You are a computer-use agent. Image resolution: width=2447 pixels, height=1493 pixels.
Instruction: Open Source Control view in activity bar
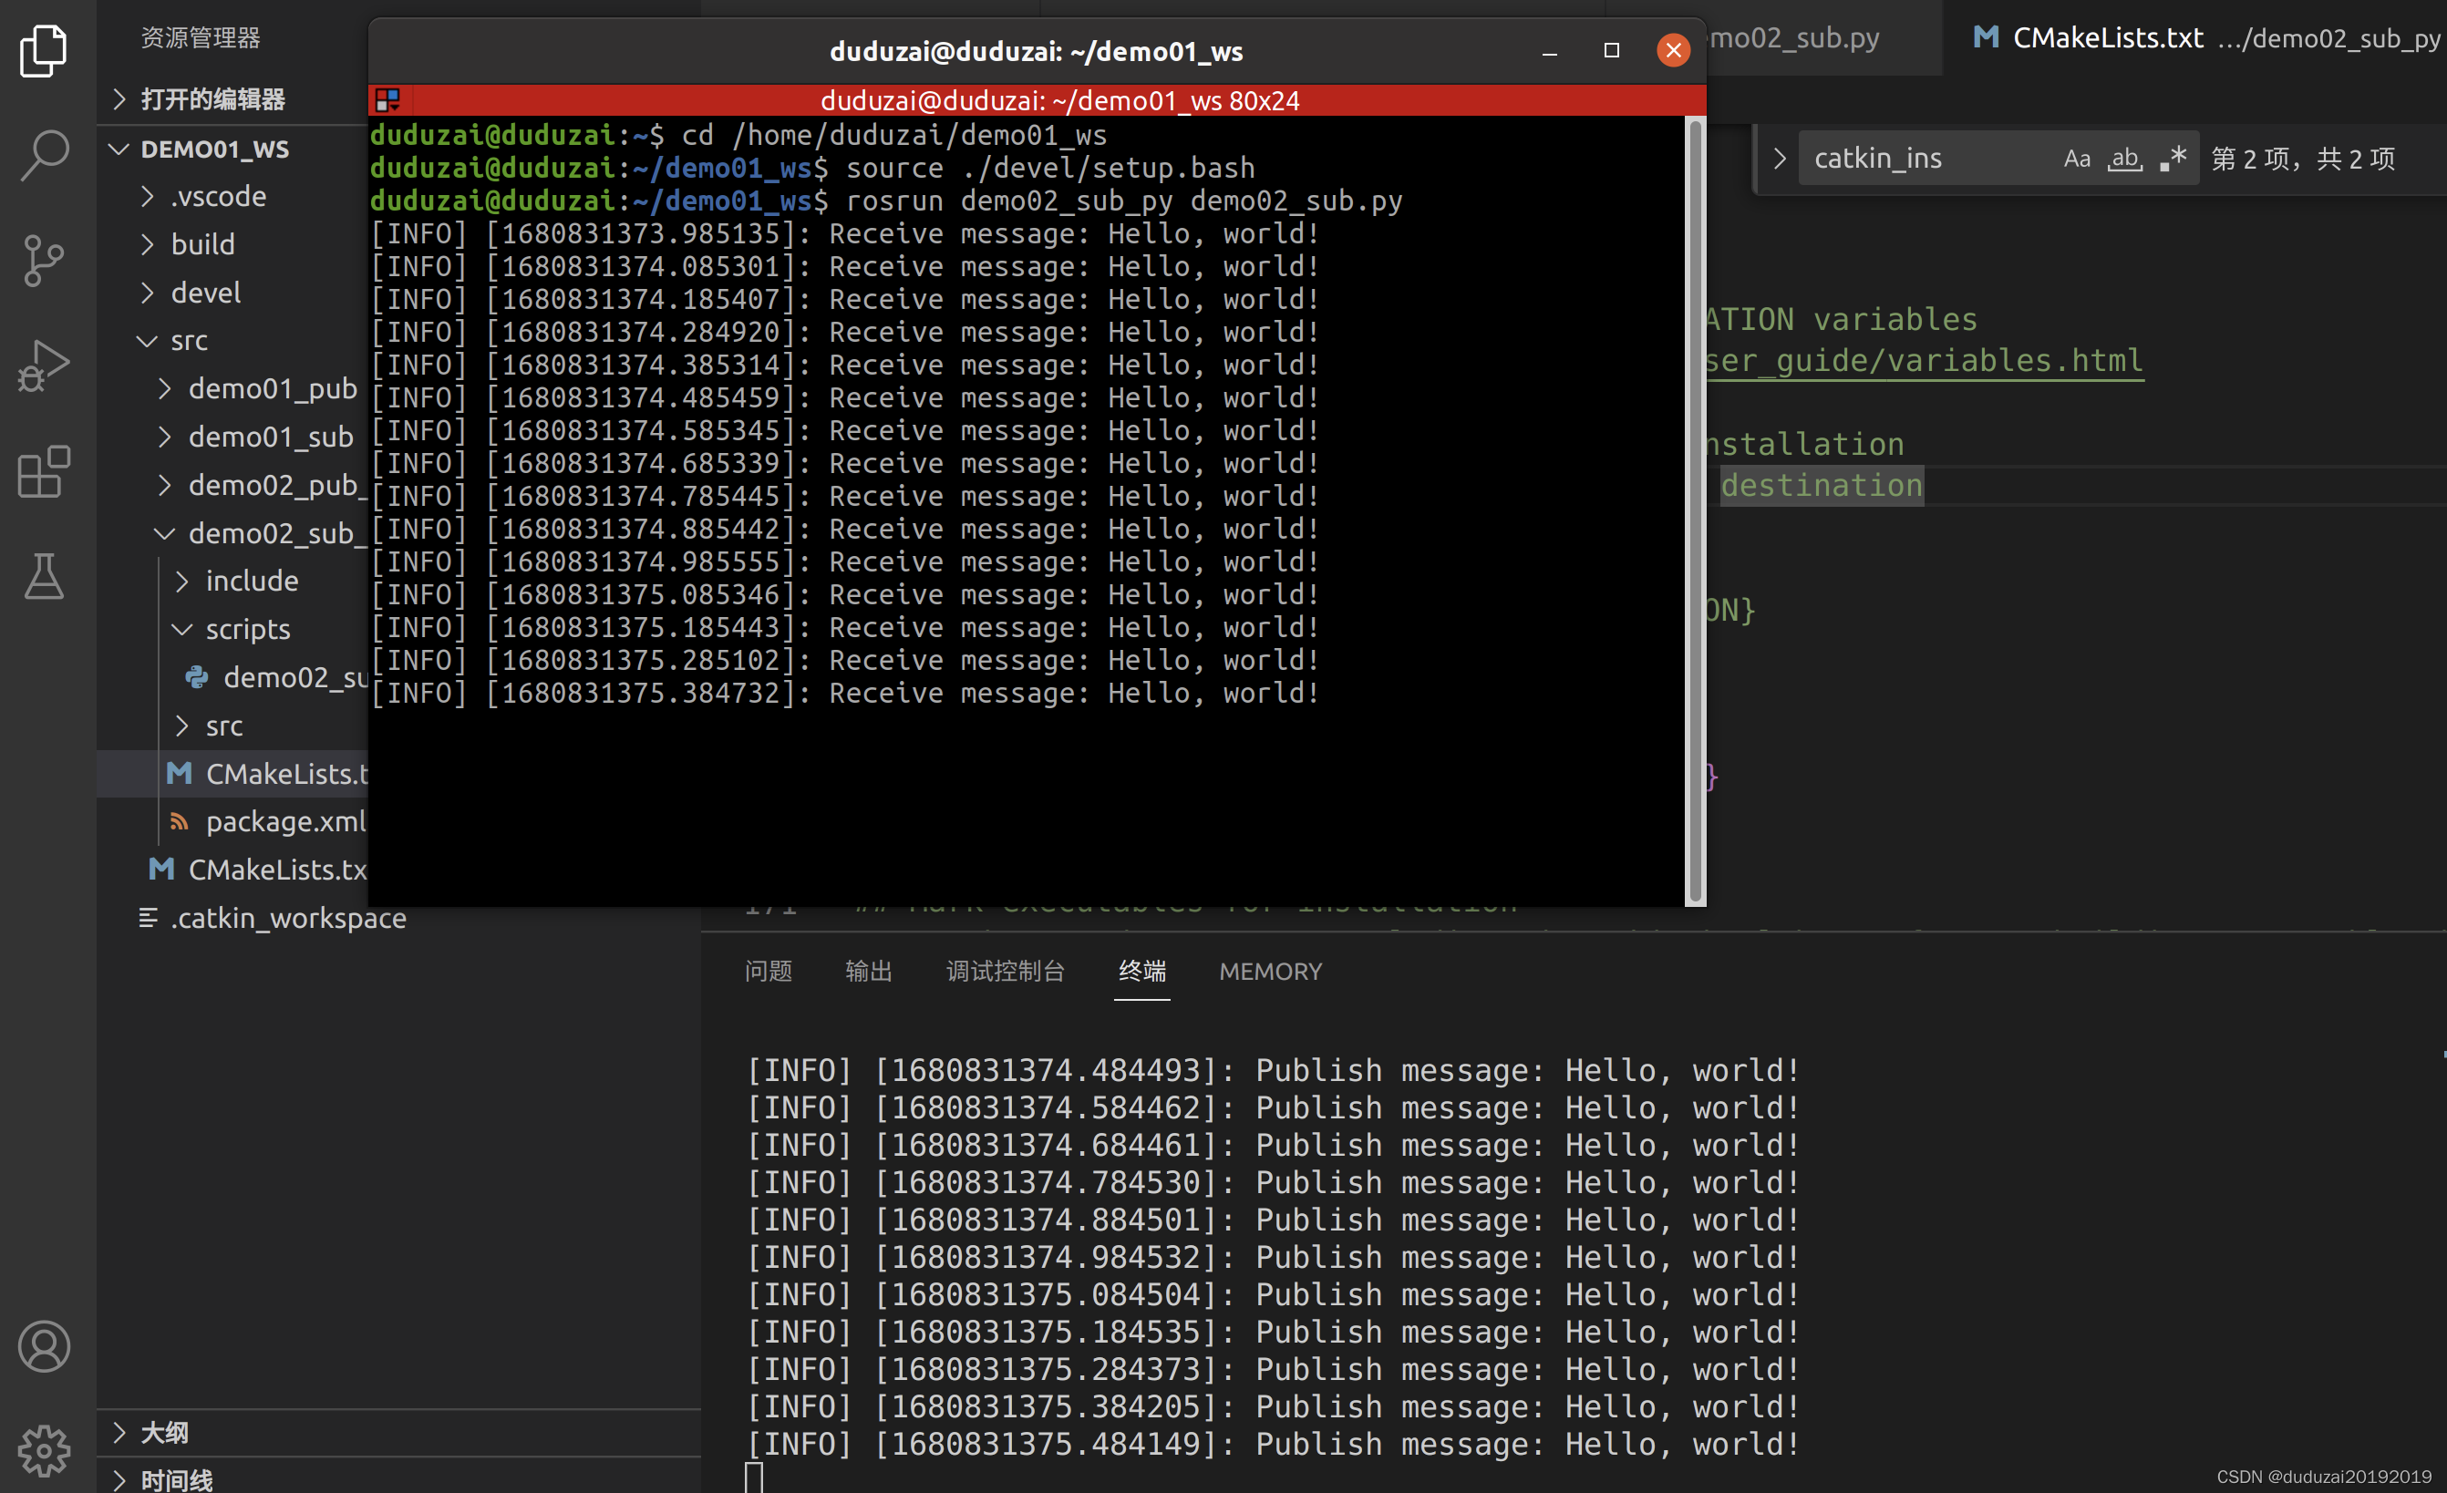point(44,261)
